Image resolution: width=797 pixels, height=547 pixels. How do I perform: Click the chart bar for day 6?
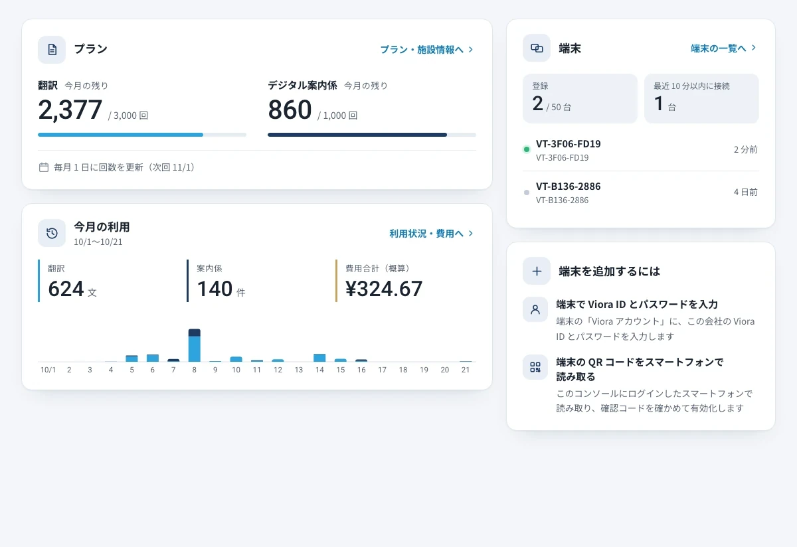pos(153,358)
